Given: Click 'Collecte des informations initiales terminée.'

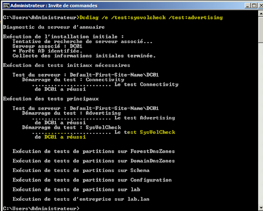Looking at the screenshot, I should point(84,56).
